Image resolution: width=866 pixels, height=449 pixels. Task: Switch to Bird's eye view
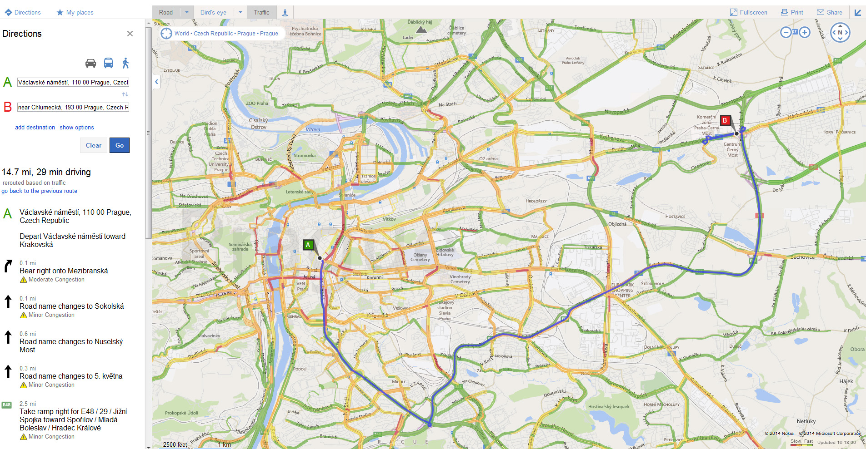click(x=213, y=13)
